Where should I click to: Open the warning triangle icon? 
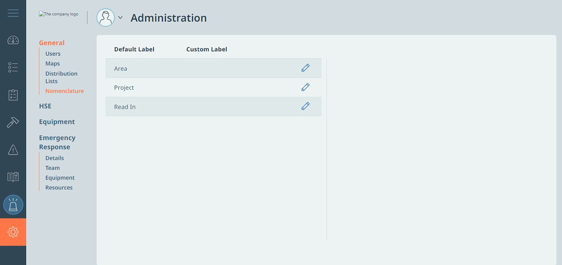[13, 150]
